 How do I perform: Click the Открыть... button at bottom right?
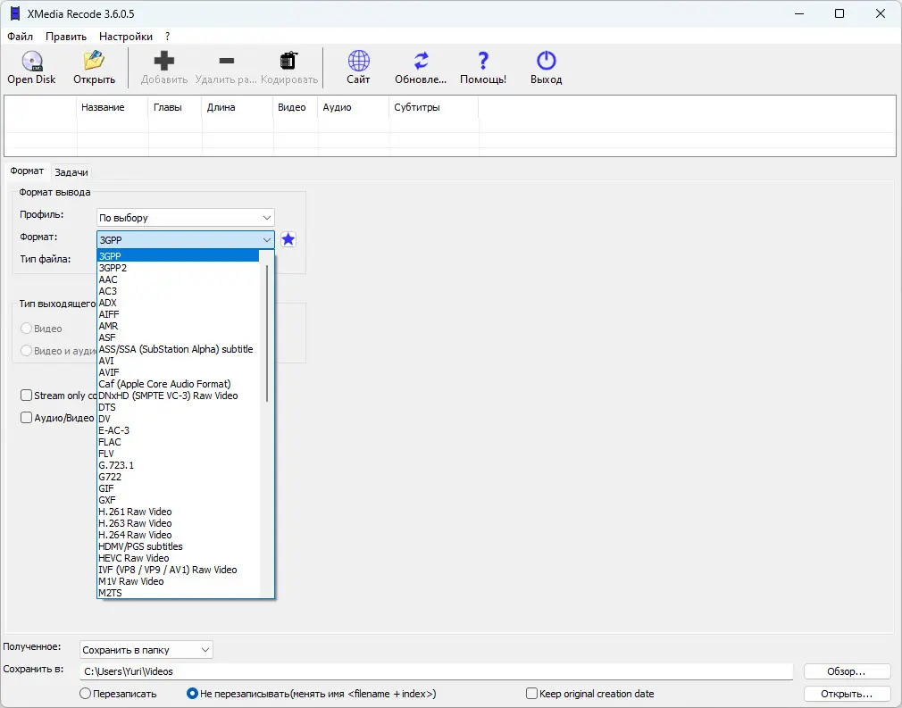[847, 694]
